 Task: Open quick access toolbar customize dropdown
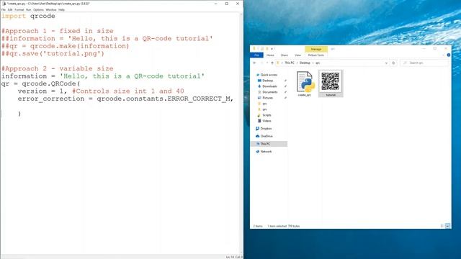[x=272, y=49]
